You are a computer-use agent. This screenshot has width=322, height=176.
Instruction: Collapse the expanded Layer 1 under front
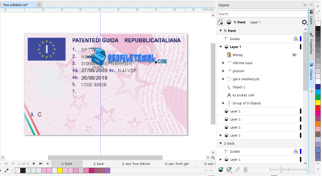coord(221,47)
